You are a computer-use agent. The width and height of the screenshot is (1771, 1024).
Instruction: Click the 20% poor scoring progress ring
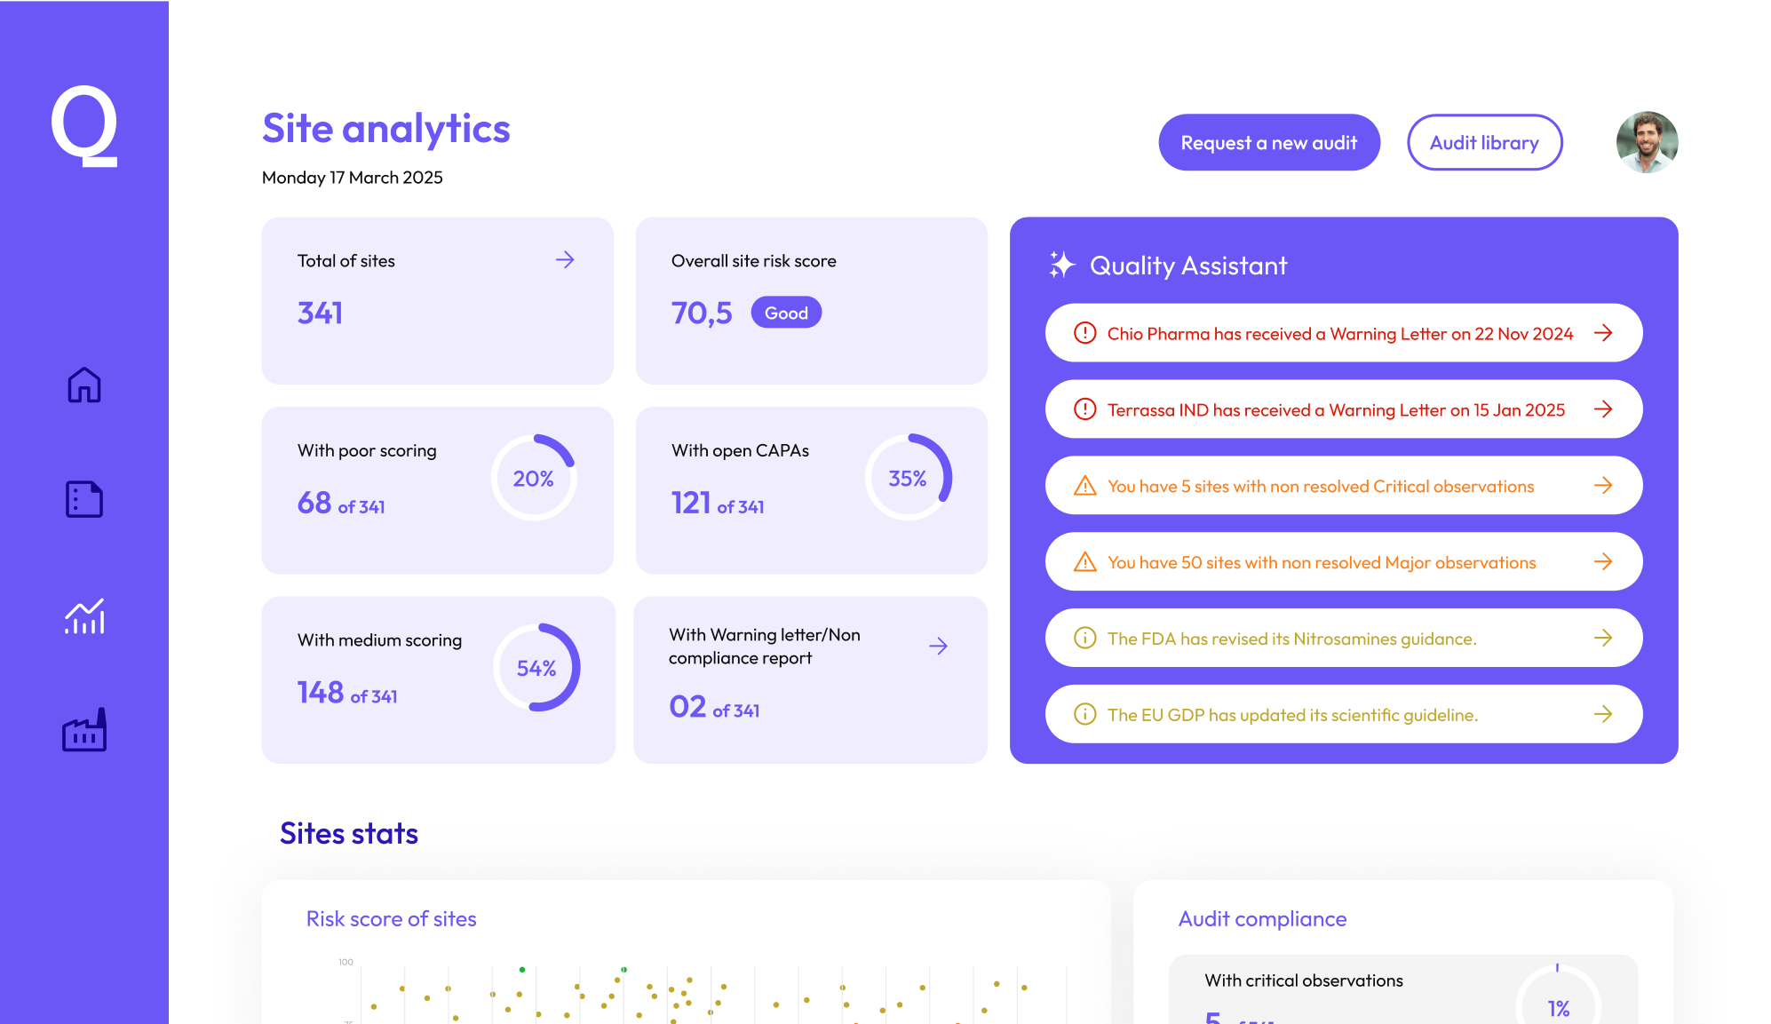pos(533,478)
